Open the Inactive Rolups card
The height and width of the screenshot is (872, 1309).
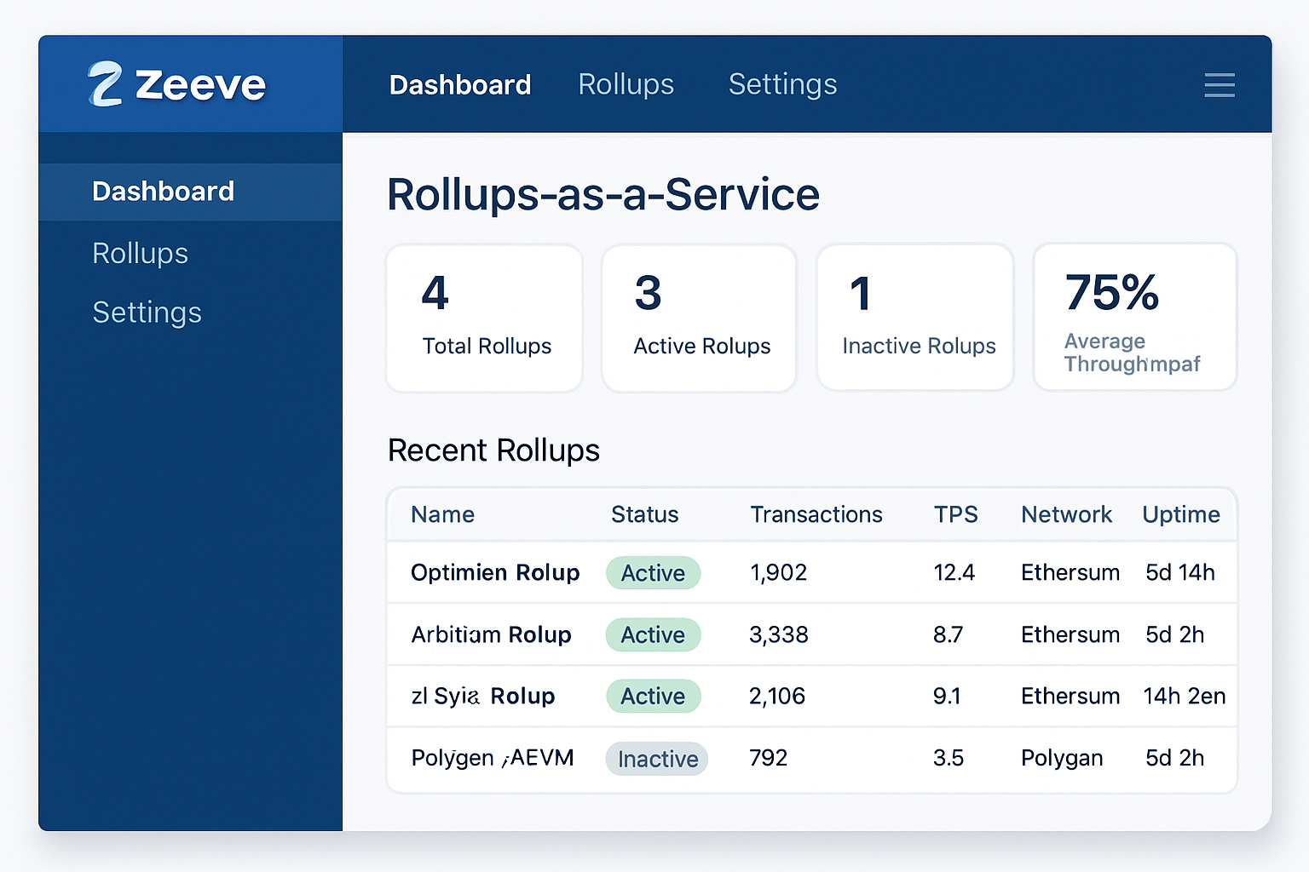914,317
